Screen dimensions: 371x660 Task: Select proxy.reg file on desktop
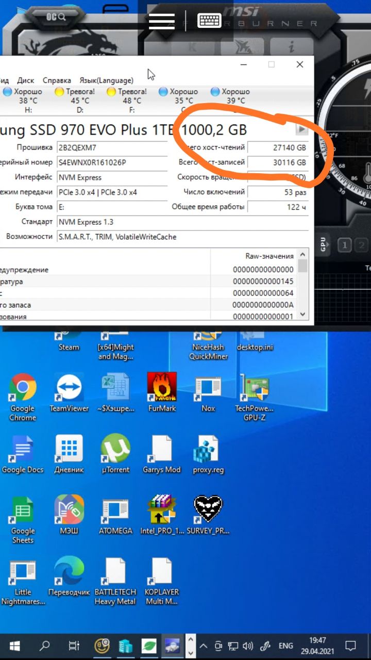pos(208,454)
